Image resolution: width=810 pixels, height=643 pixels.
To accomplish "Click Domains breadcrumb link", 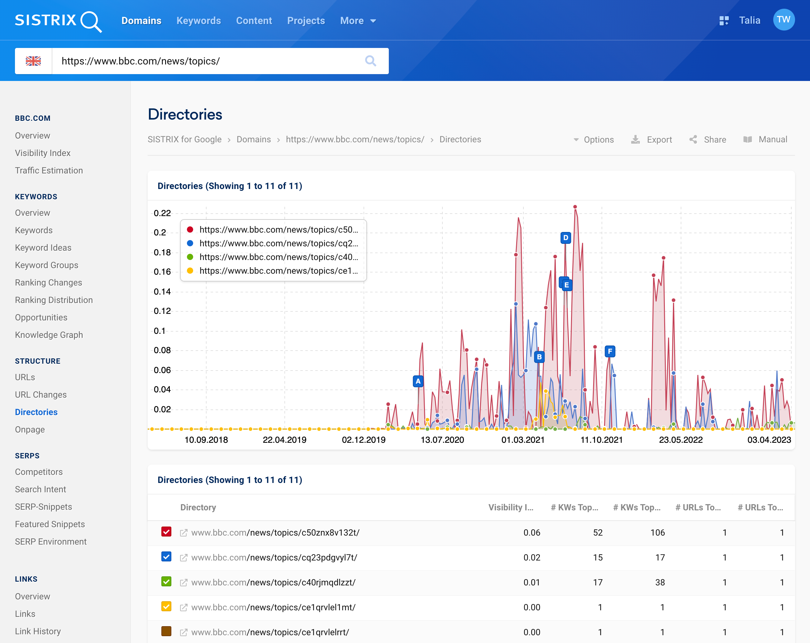I will [x=254, y=139].
